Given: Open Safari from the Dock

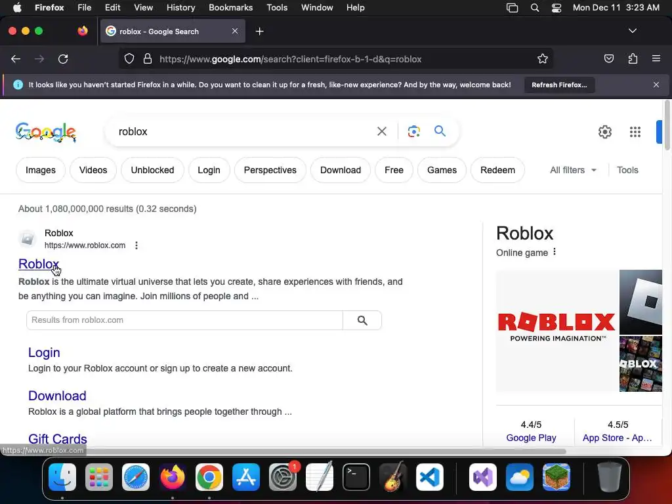Looking at the screenshot, I should pyautogui.click(x=136, y=477).
